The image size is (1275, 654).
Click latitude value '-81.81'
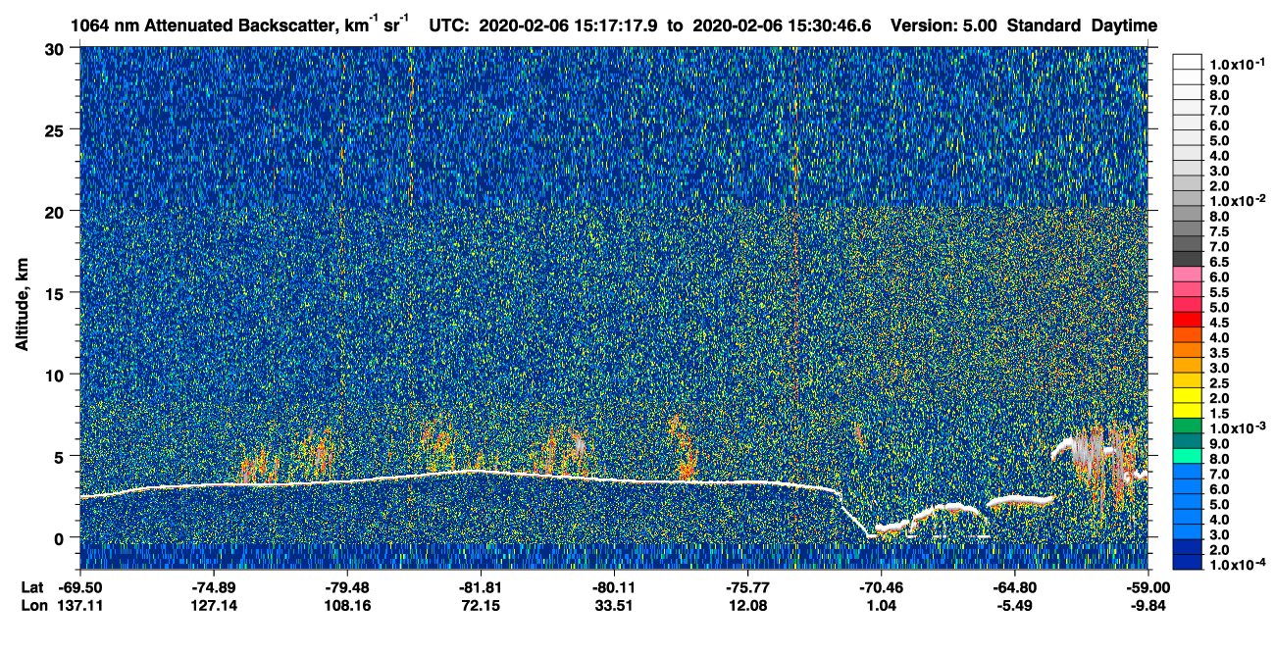pos(481,586)
